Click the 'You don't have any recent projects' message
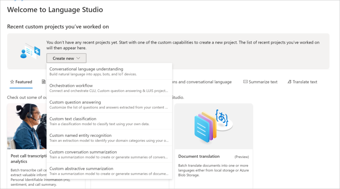 (x=183, y=45)
